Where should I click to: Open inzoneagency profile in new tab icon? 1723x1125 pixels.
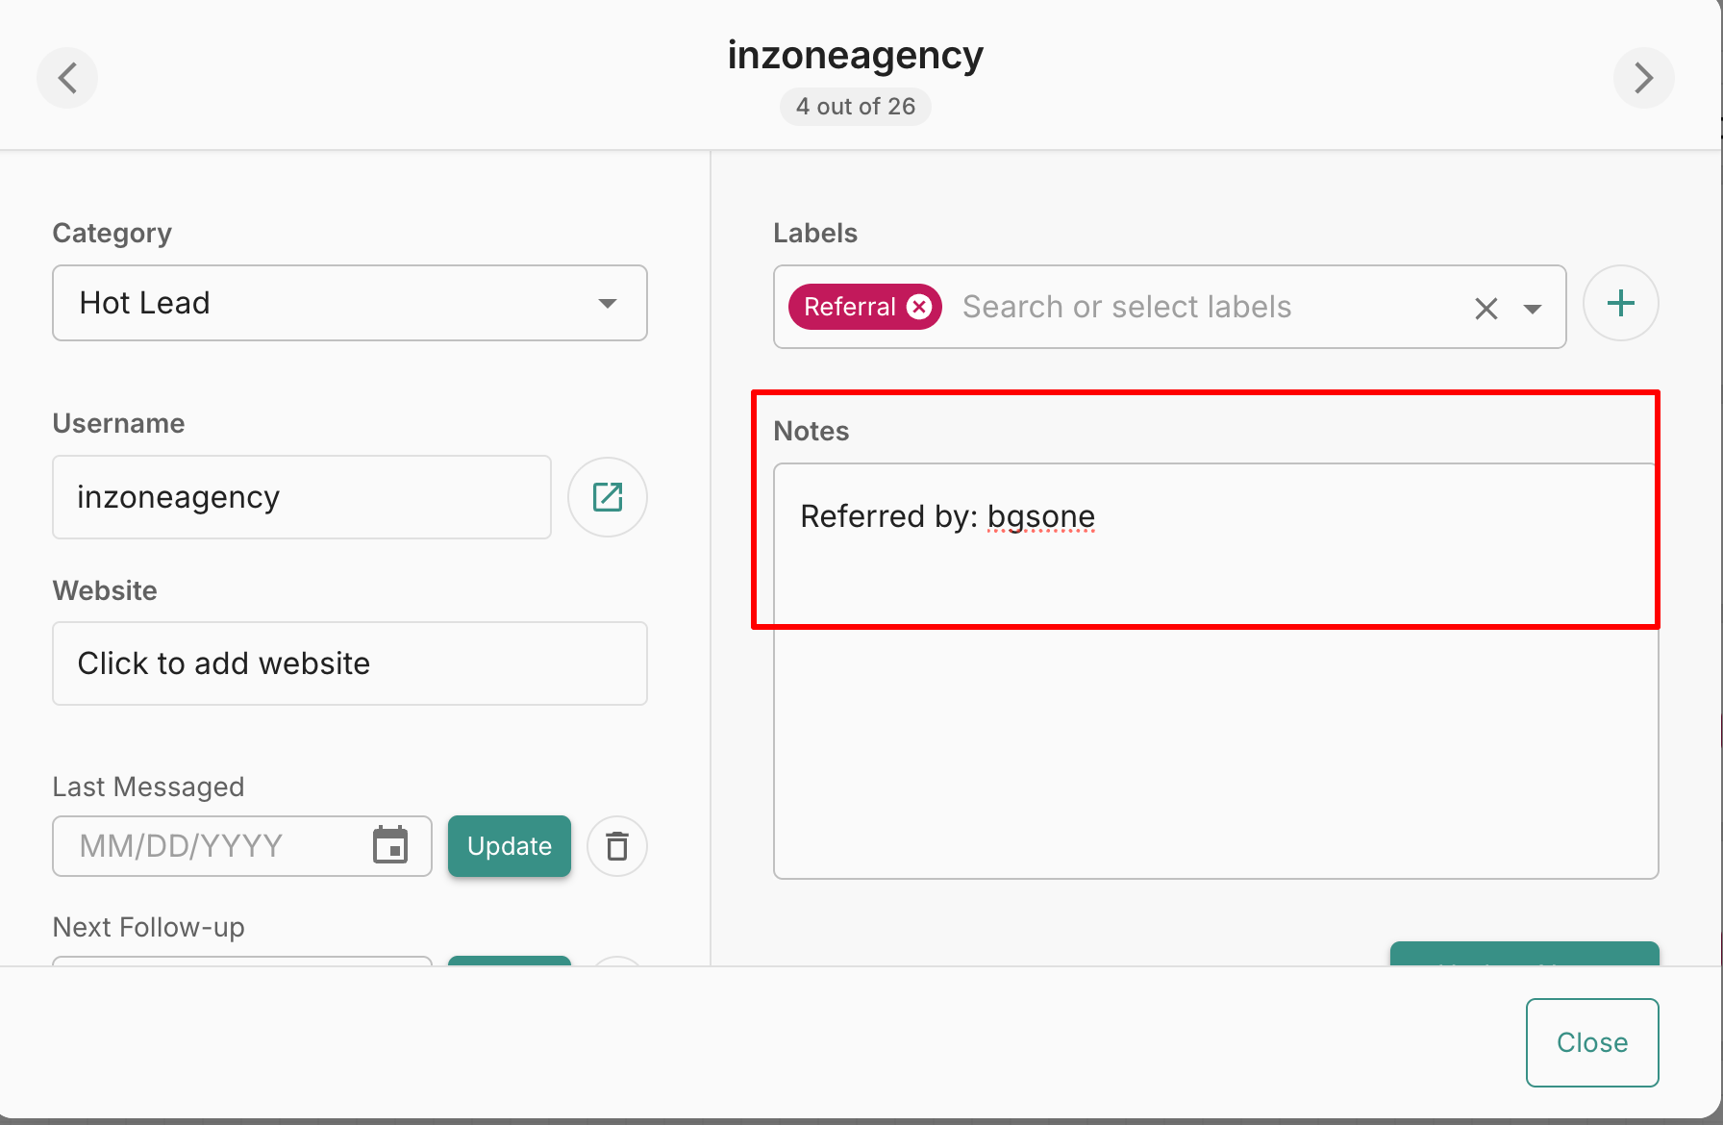click(x=608, y=497)
